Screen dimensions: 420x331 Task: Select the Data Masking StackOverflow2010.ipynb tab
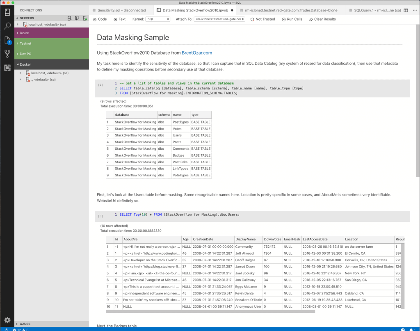pyautogui.click(x=195, y=10)
